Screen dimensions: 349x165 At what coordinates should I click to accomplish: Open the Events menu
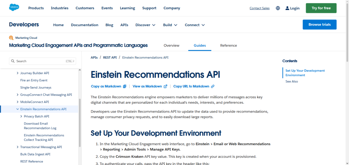point(107,8)
